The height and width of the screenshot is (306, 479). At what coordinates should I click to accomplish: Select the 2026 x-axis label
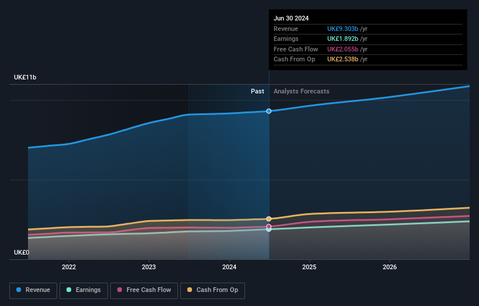[x=390, y=267]
